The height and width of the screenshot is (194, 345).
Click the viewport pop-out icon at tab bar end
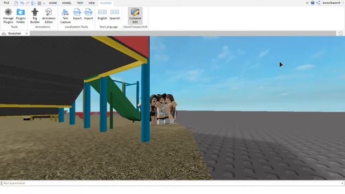pos(340,33)
